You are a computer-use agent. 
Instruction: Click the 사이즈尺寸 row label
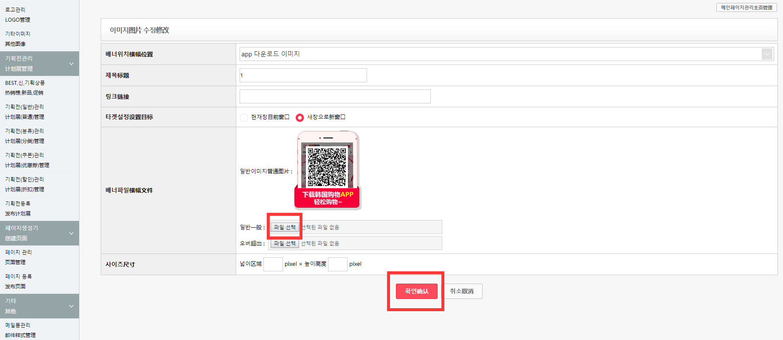(x=120, y=265)
